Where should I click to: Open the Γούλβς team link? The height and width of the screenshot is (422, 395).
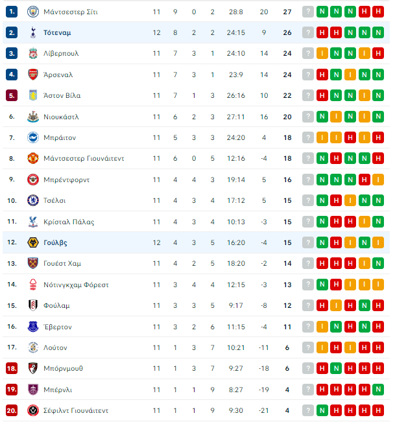click(55, 242)
